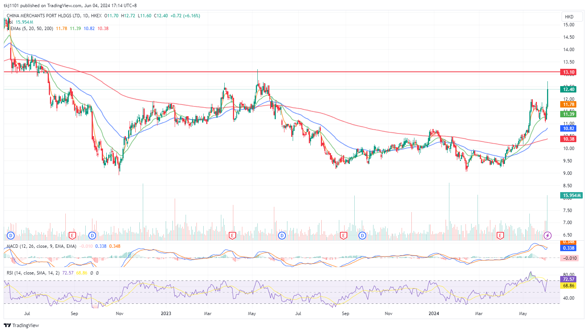
Task: Click the blue 0.338 MACD axis label
Action: coord(568,248)
